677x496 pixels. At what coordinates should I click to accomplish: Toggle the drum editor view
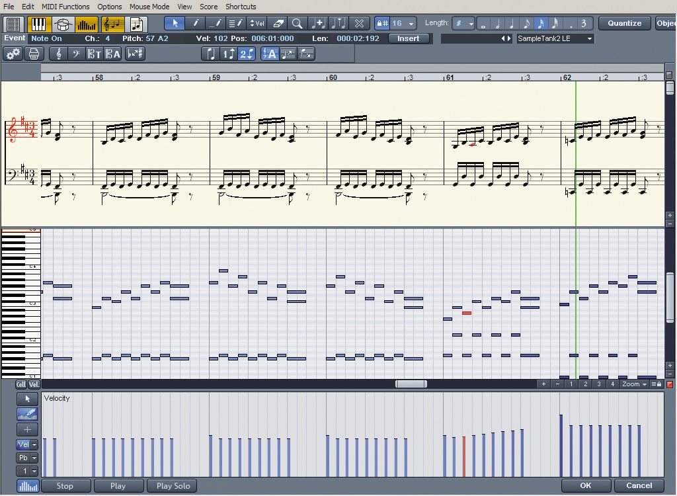(63, 24)
